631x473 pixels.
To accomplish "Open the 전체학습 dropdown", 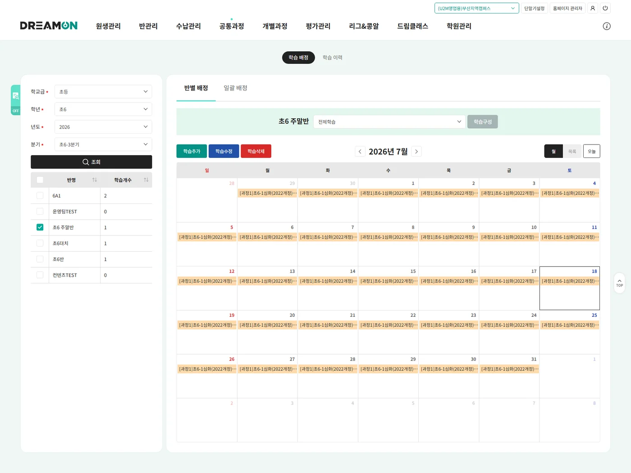I will 389,122.
